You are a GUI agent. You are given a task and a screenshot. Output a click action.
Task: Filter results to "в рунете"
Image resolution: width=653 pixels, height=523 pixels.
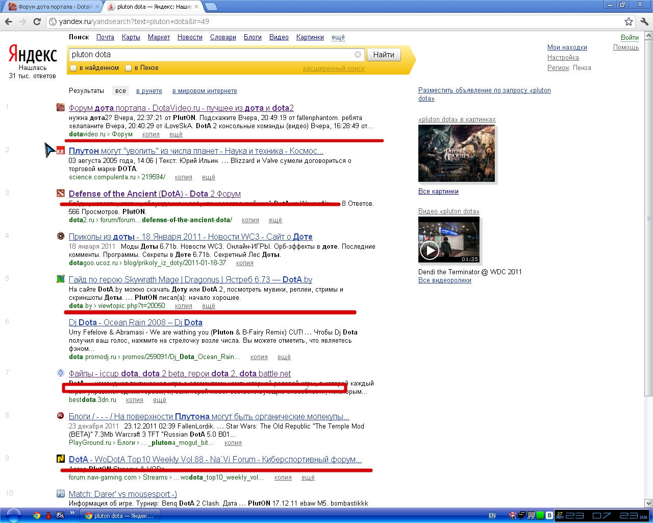(149, 91)
